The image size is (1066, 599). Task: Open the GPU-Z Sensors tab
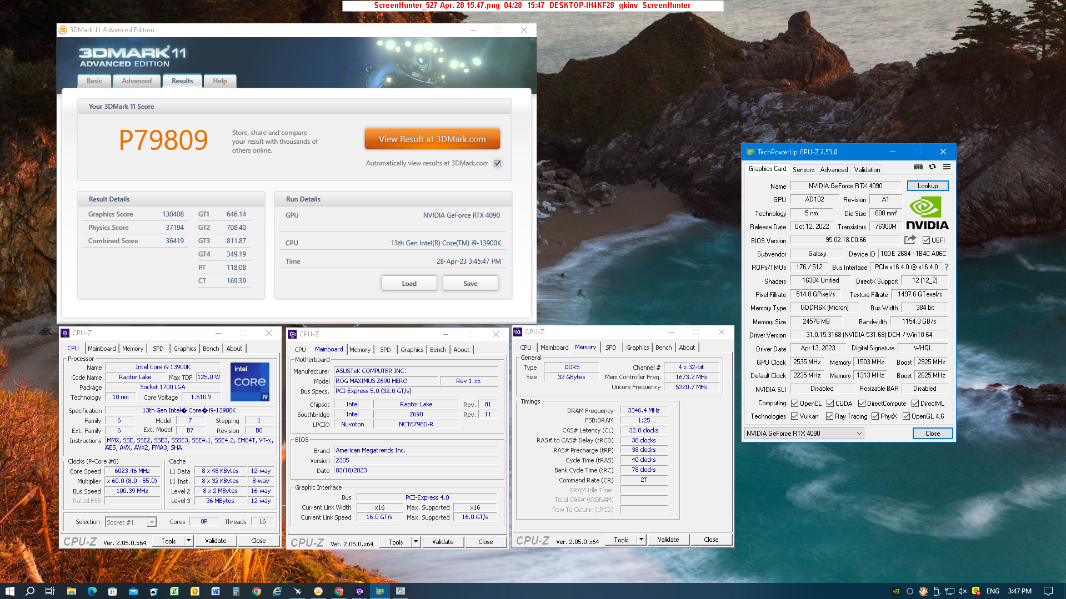click(803, 170)
